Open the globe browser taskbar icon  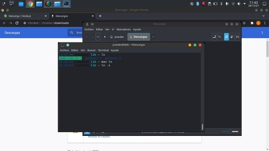[x=48, y=4]
